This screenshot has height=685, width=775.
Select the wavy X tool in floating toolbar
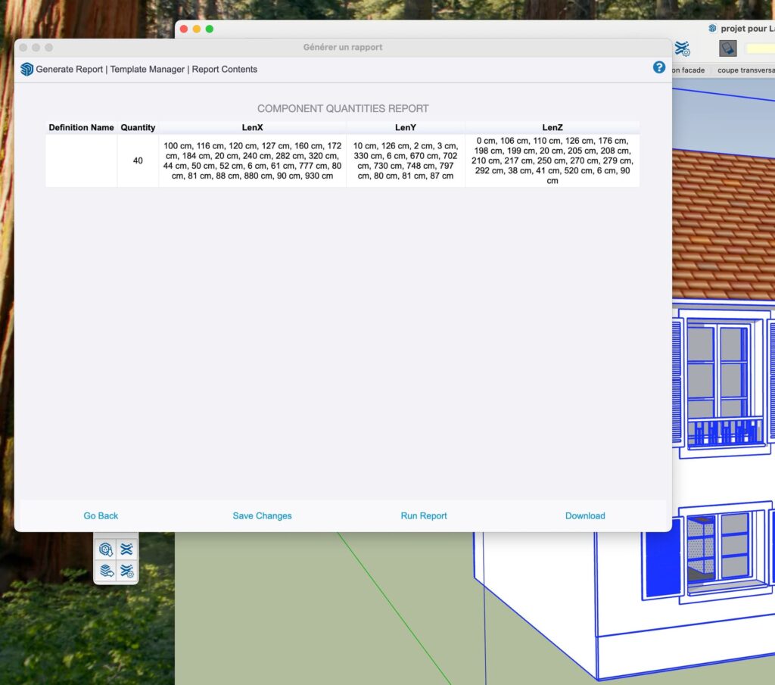point(126,549)
